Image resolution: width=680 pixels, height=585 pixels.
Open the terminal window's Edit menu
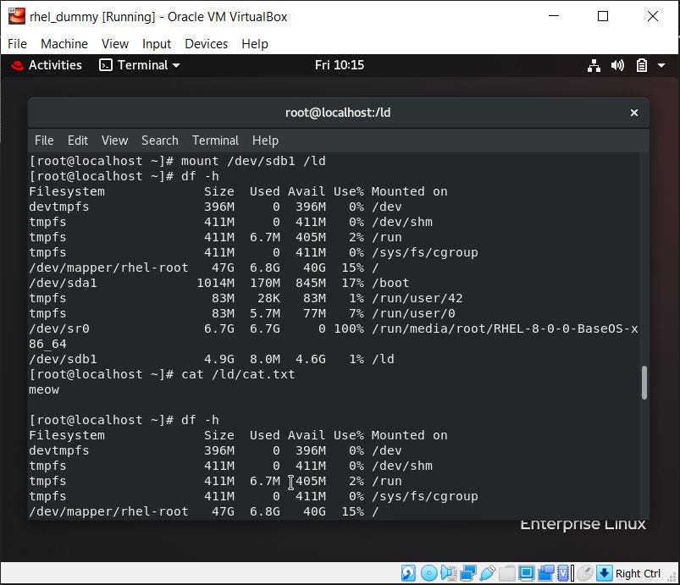click(78, 141)
